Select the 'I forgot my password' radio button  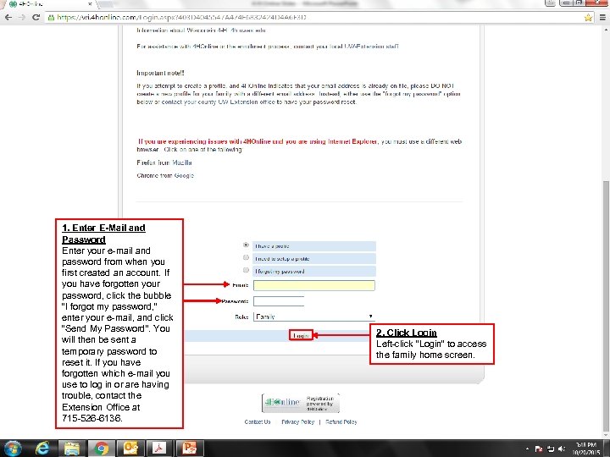pyautogui.click(x=246, y=270)
